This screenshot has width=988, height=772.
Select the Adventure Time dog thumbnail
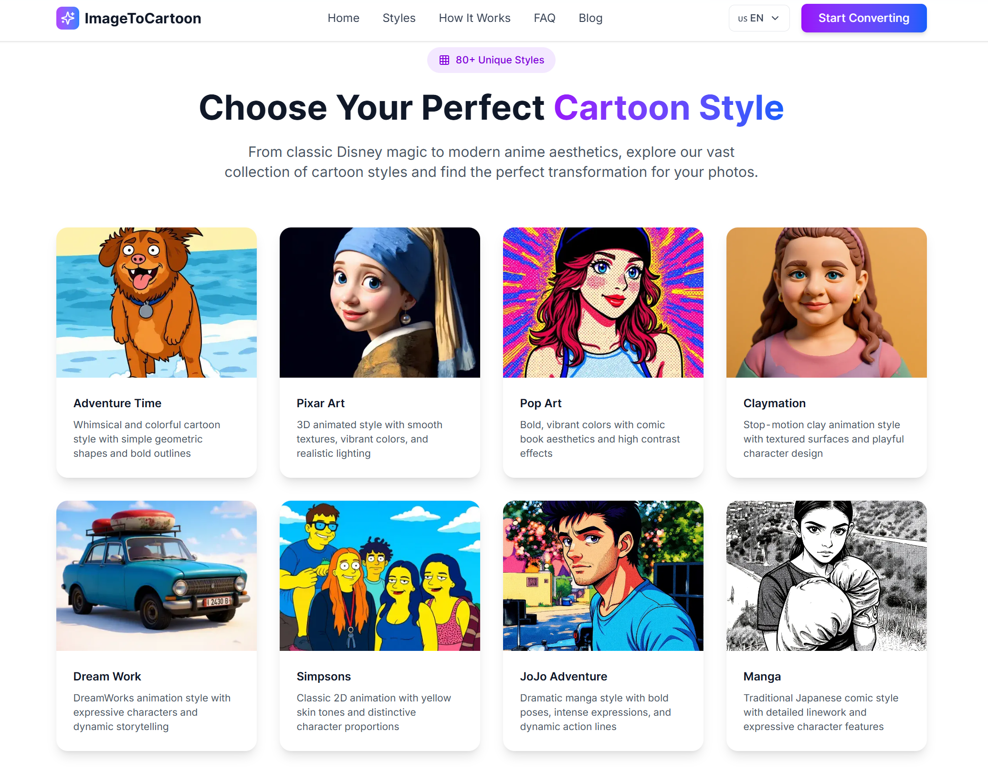(157, 302)
